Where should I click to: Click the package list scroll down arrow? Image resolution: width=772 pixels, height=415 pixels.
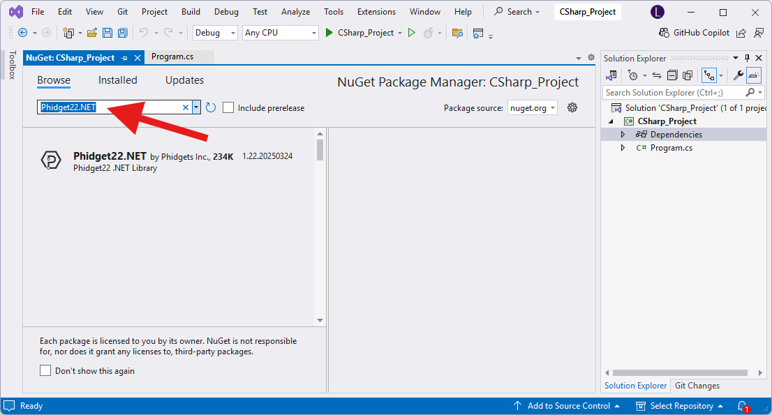click(x=320, y=320)
